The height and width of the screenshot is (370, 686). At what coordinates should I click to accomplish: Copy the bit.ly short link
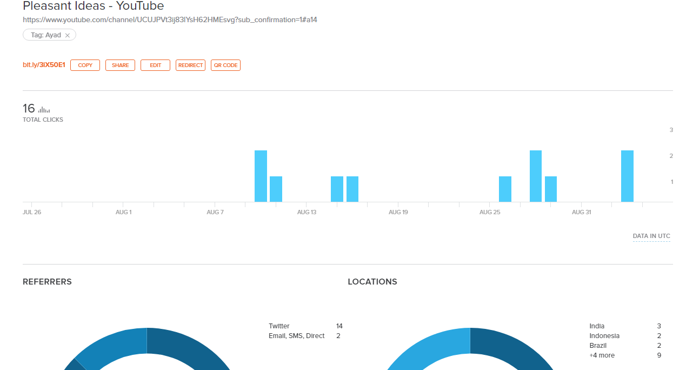(85, 65)
